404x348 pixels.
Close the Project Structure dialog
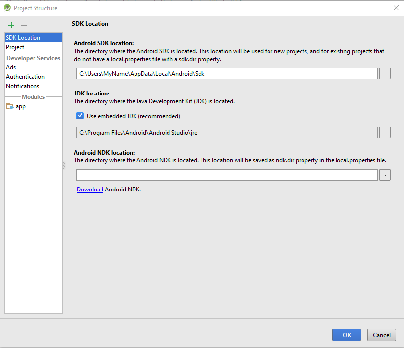396,8
